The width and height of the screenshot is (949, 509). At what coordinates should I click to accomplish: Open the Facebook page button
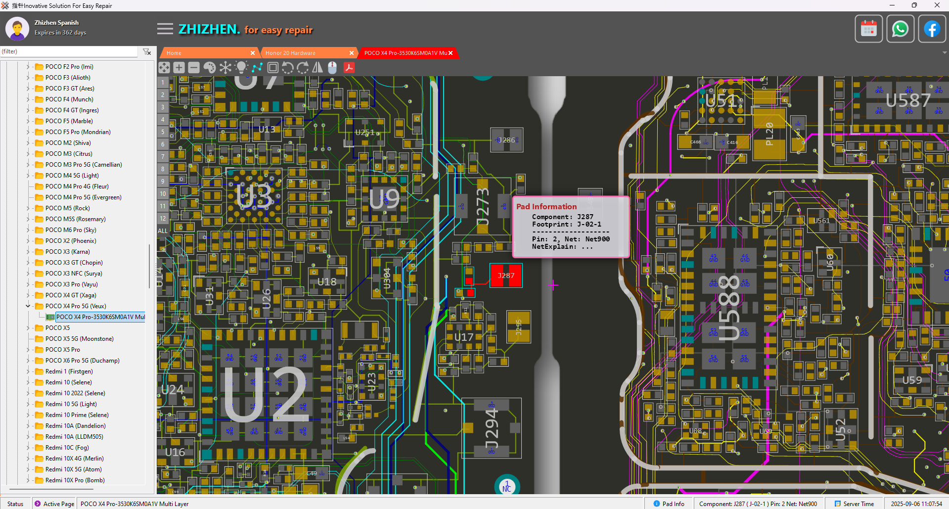(932, 29)
